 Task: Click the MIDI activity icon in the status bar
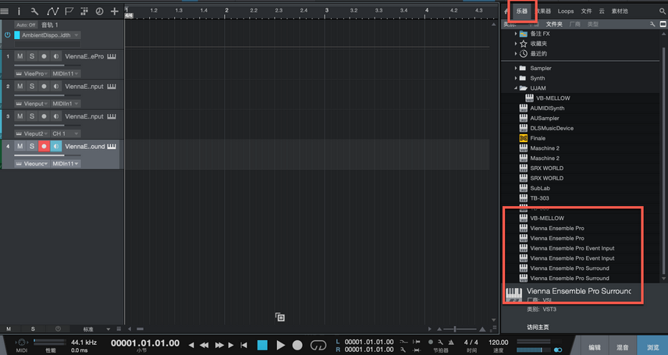tap(22, 343)
